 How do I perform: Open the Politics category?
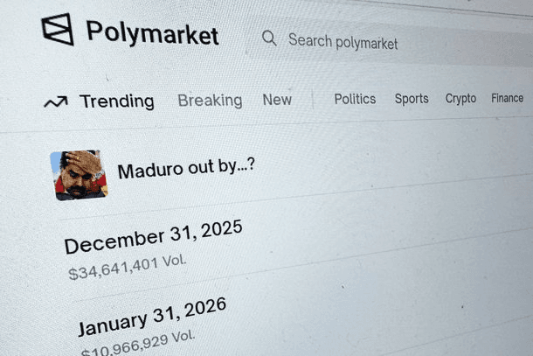(x=355, y=99)
